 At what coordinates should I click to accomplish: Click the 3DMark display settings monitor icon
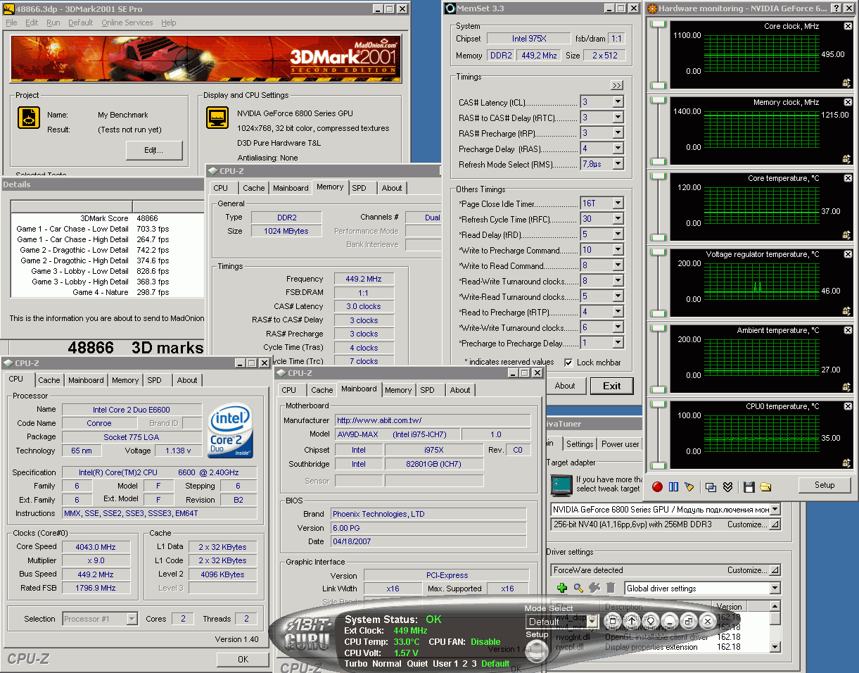pyautogui.click(x=217, y=118)
